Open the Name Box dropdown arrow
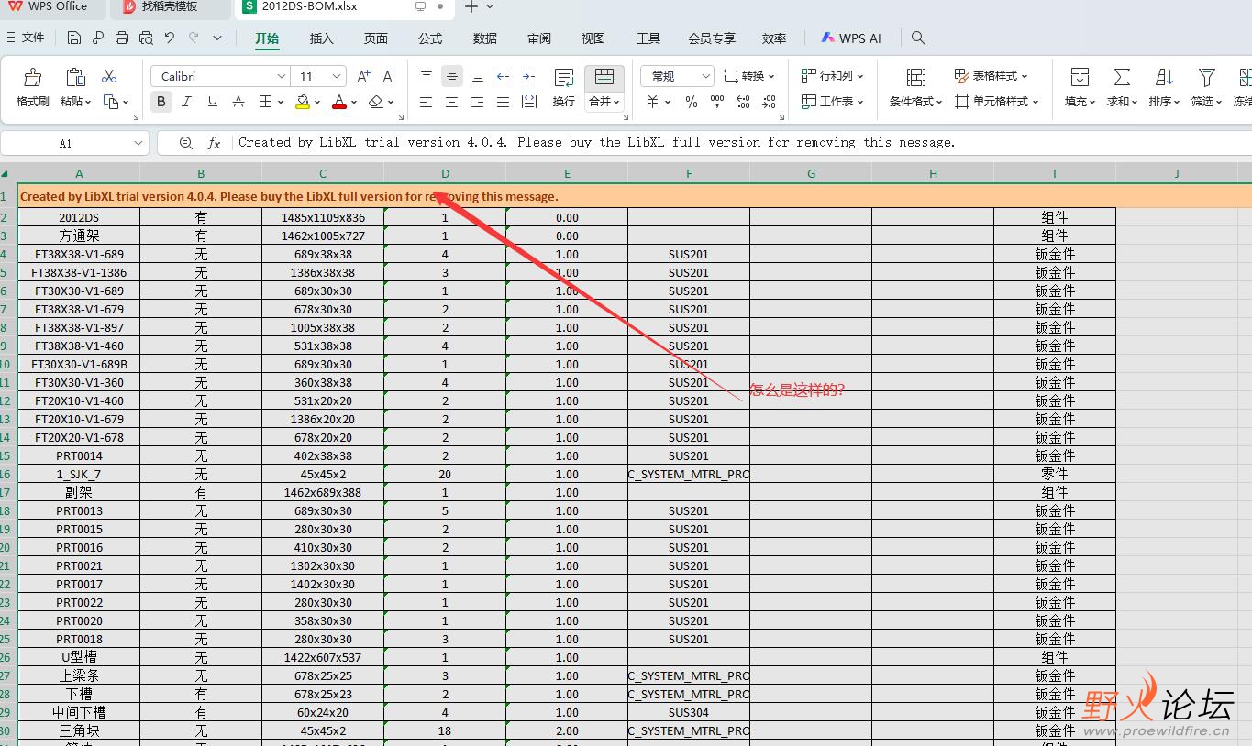The image size is (1252, 746). pyautogui.click(x=138, y=143)
